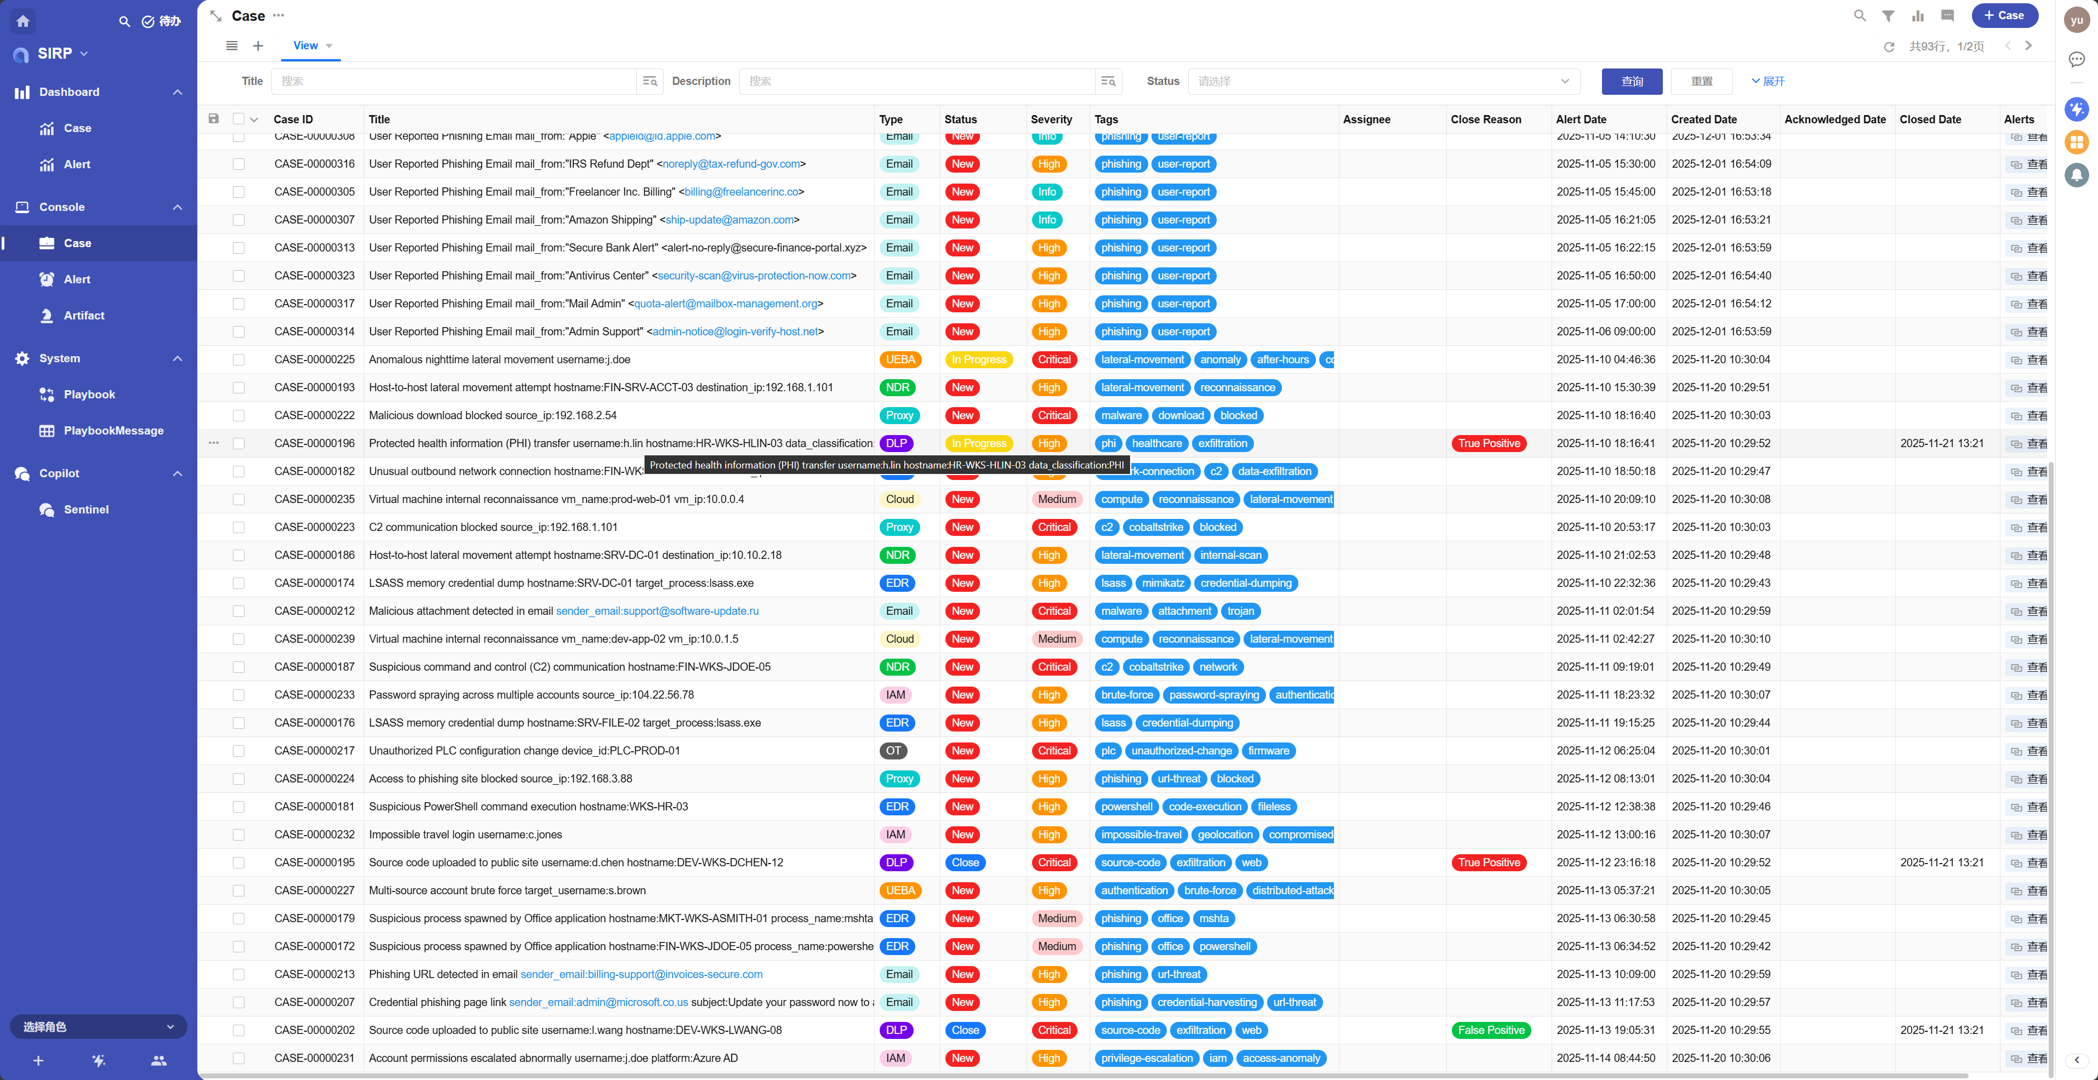Select the View tab

(x=305, y=45)
